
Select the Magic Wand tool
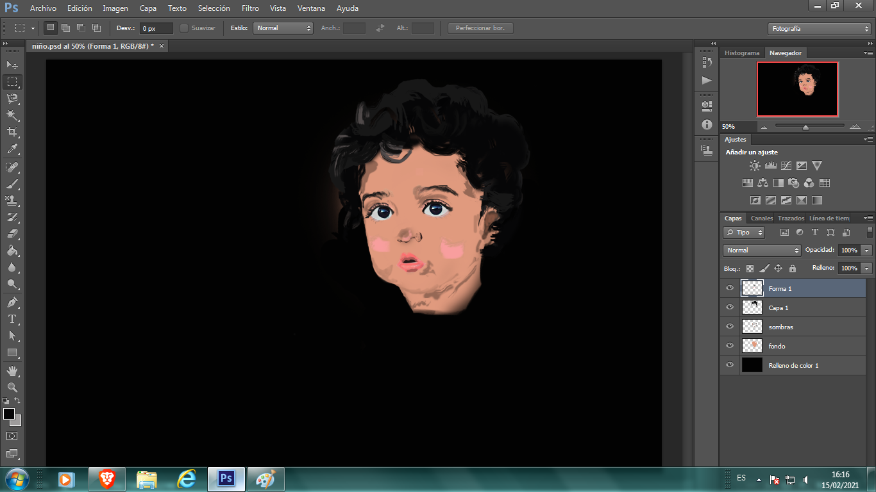coord(12,115)
